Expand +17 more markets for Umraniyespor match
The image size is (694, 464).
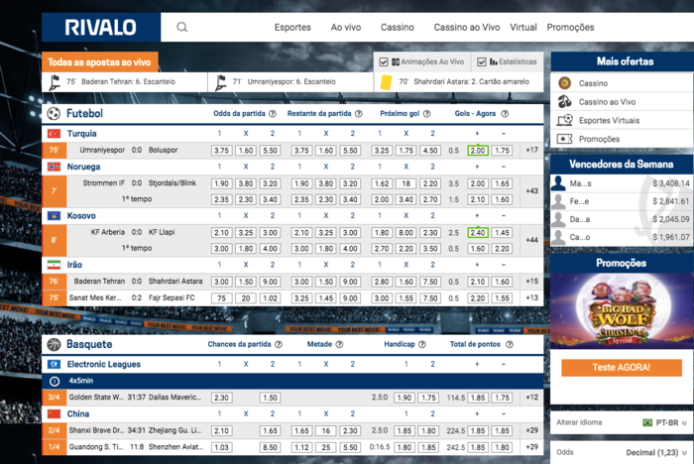point(531,150)
